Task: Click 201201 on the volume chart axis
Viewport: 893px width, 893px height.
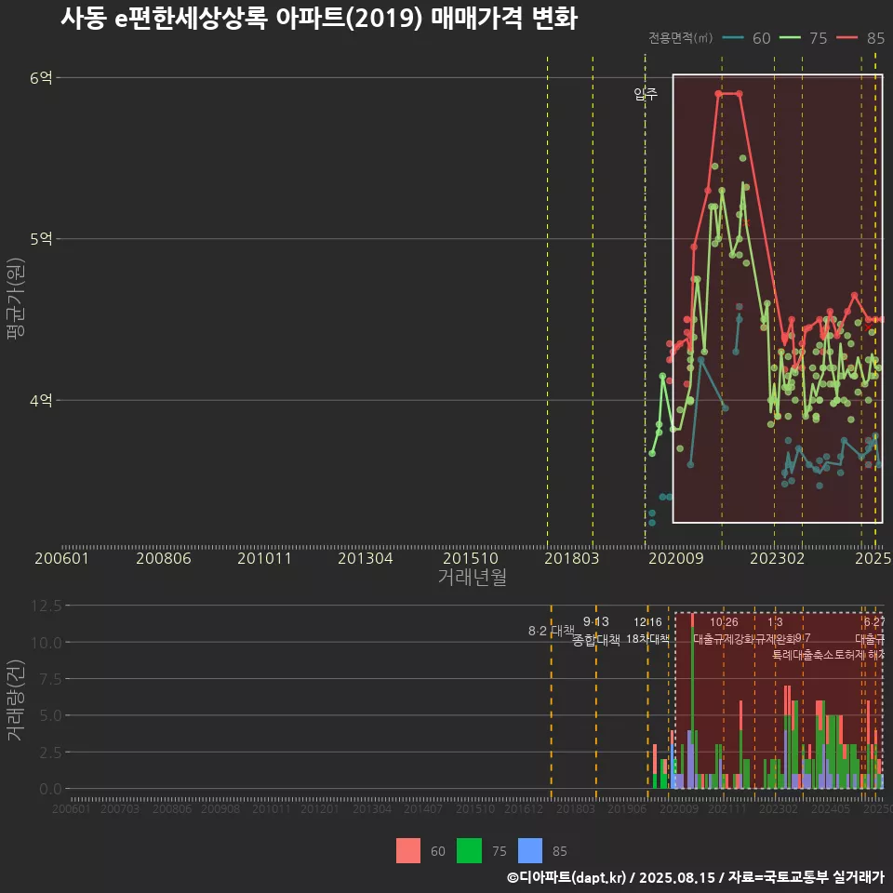Action: tap(319, 808)
